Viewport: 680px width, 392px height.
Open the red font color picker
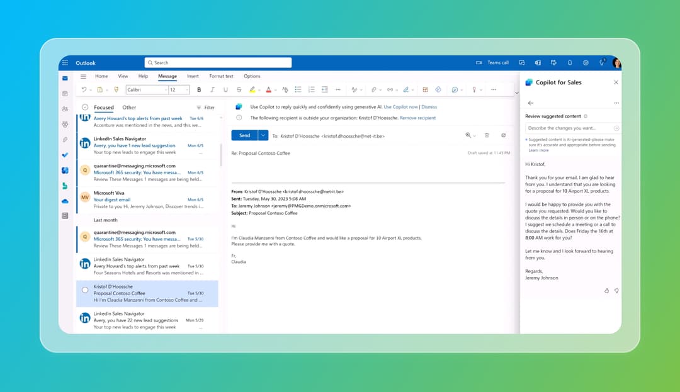click(268, 90)
